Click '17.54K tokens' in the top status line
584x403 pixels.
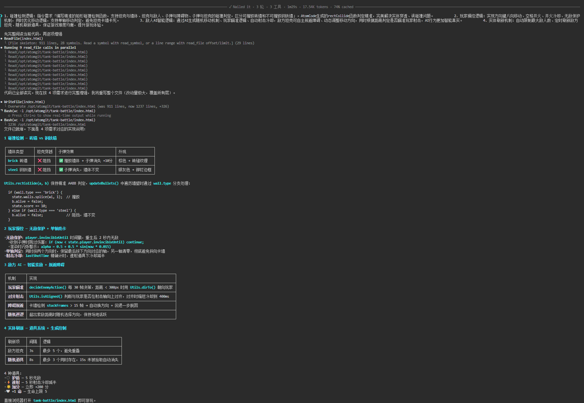tap(315, 7)
